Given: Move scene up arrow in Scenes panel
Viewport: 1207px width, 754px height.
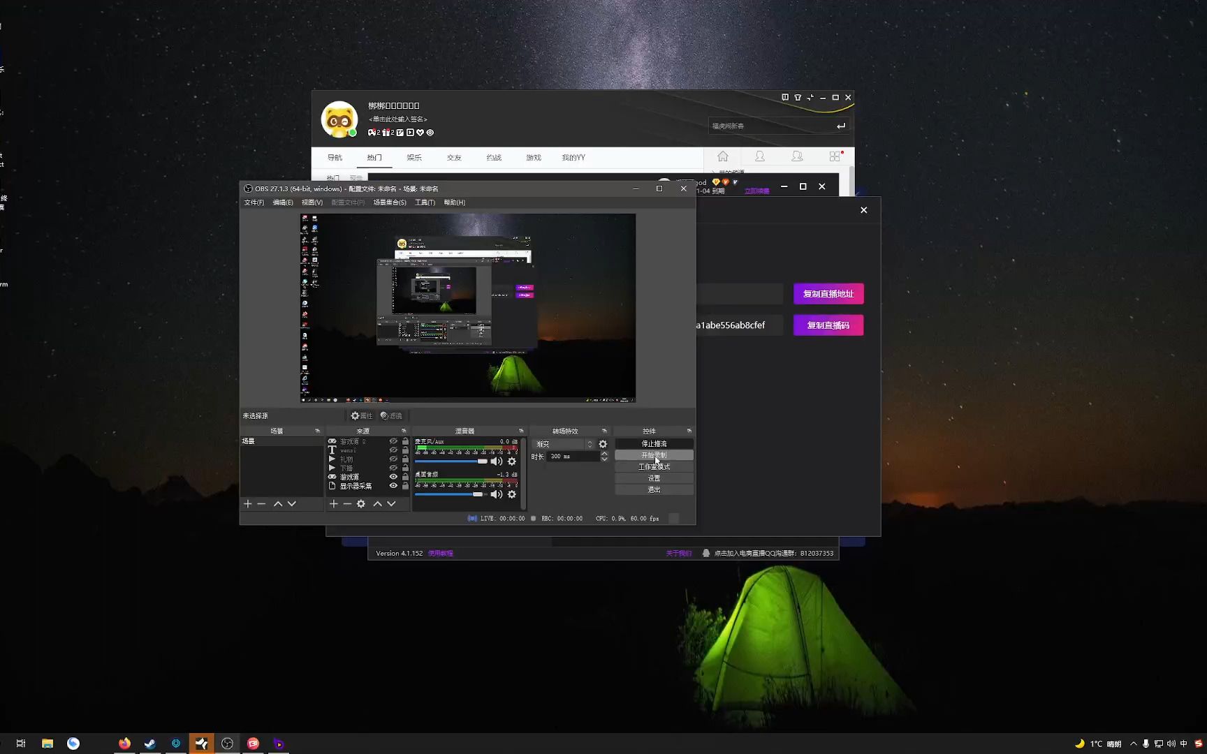Looking at the screenshot, I should tap(278, 503).
